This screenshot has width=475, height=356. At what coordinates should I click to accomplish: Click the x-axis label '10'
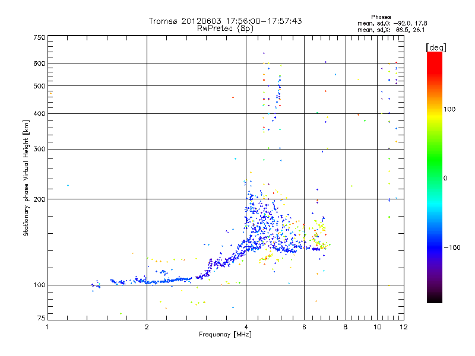click(378, 327)
